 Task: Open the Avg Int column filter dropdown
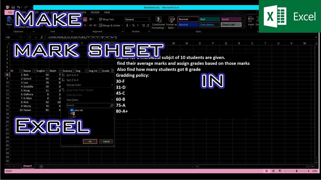point(100,71)
